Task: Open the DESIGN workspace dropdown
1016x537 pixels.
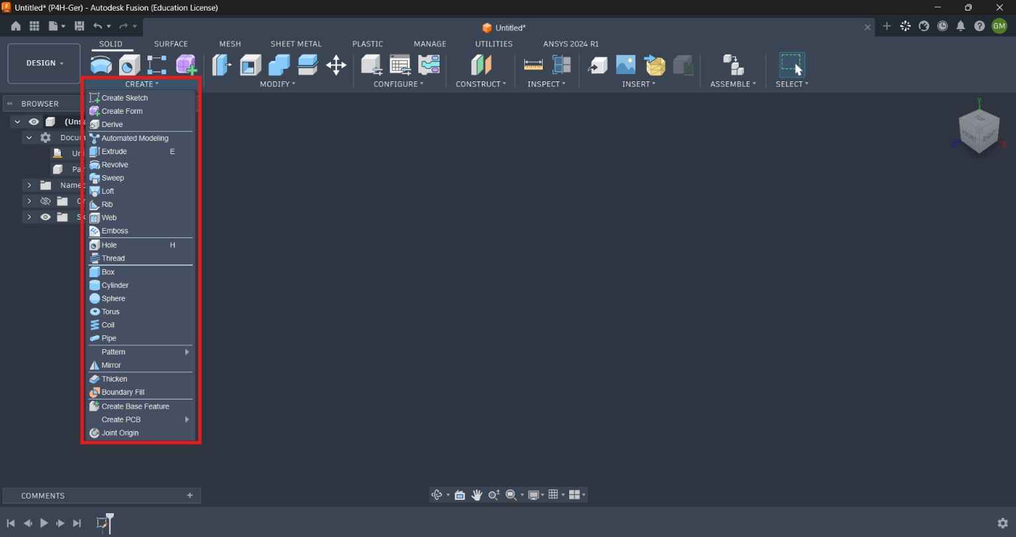Action: click(x=44, y=63)
